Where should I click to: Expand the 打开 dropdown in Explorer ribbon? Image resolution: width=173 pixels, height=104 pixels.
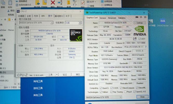pyautogui.click(x=95, y=2)
